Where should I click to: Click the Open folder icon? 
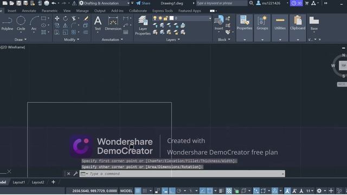(x=12, y=3)
